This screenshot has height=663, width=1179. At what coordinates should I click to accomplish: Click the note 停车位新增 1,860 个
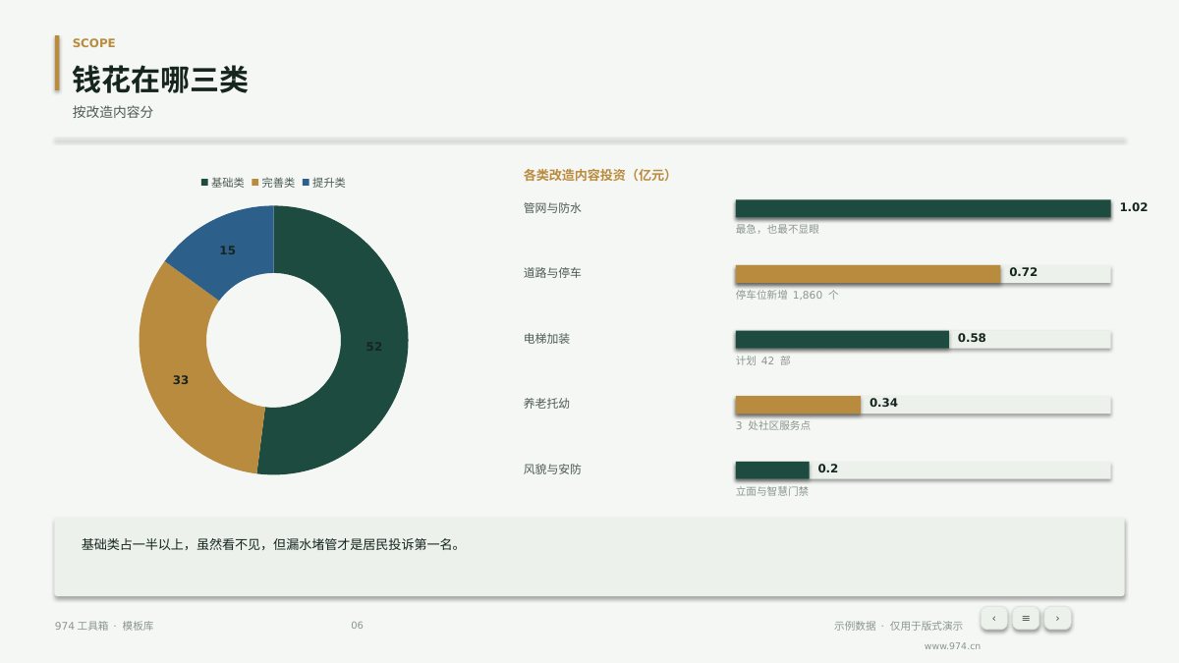(x=787, y=295)
